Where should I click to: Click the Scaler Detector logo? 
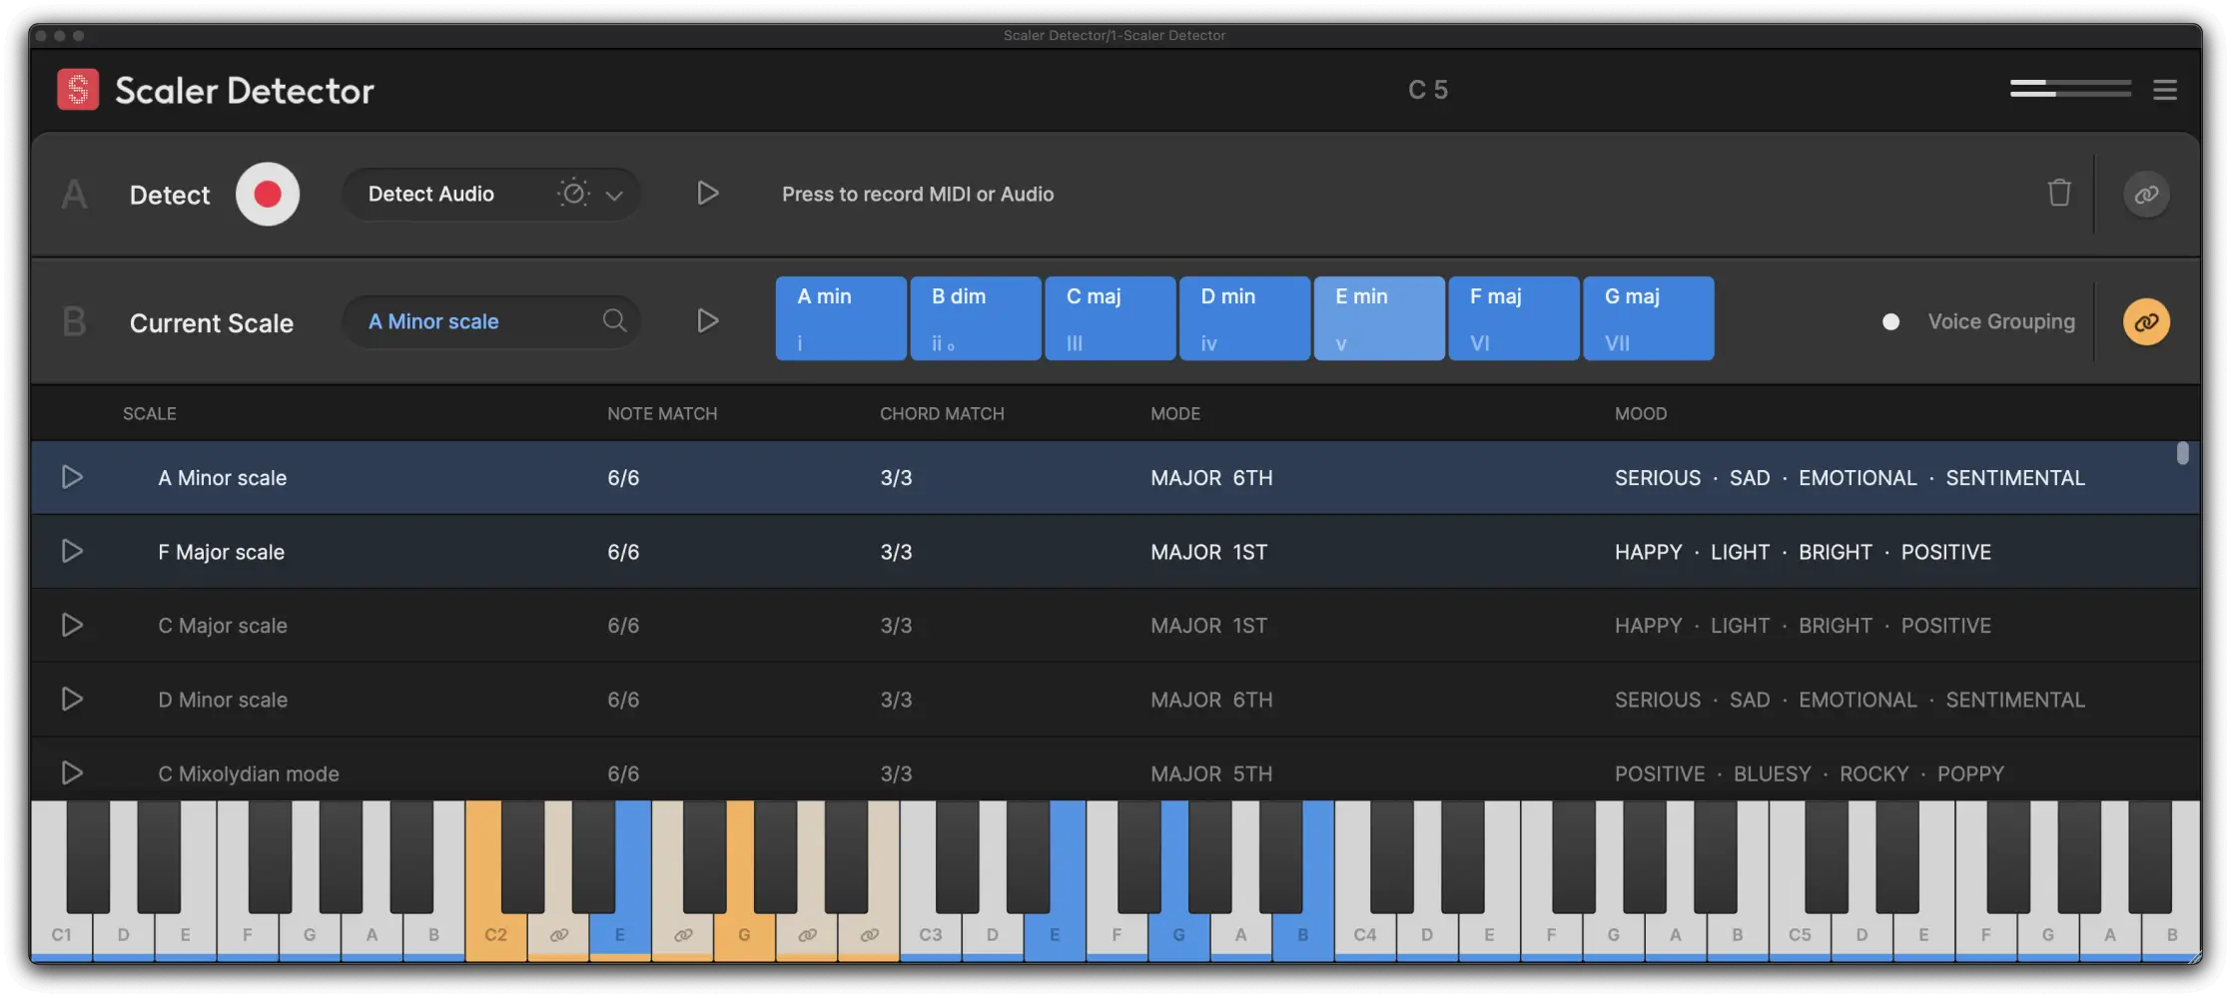point(78,89)
